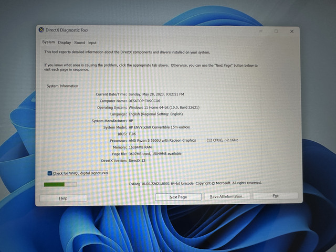Click the DirectX Diagnostic Tool title icon
This screenshot has height=252, width=336.
tap(41, 30)
